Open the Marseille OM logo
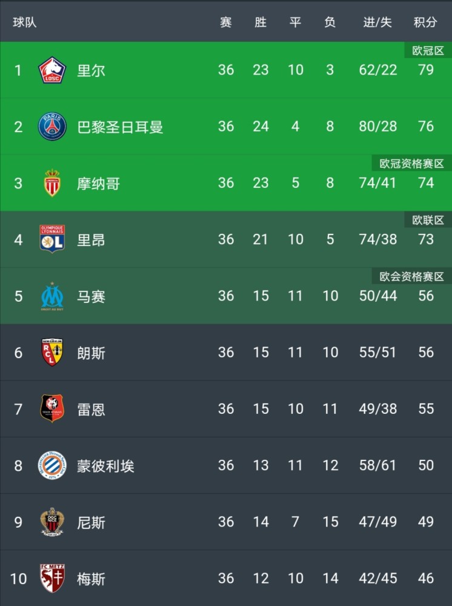Viewport: 452px width, 606px height. 52,296
